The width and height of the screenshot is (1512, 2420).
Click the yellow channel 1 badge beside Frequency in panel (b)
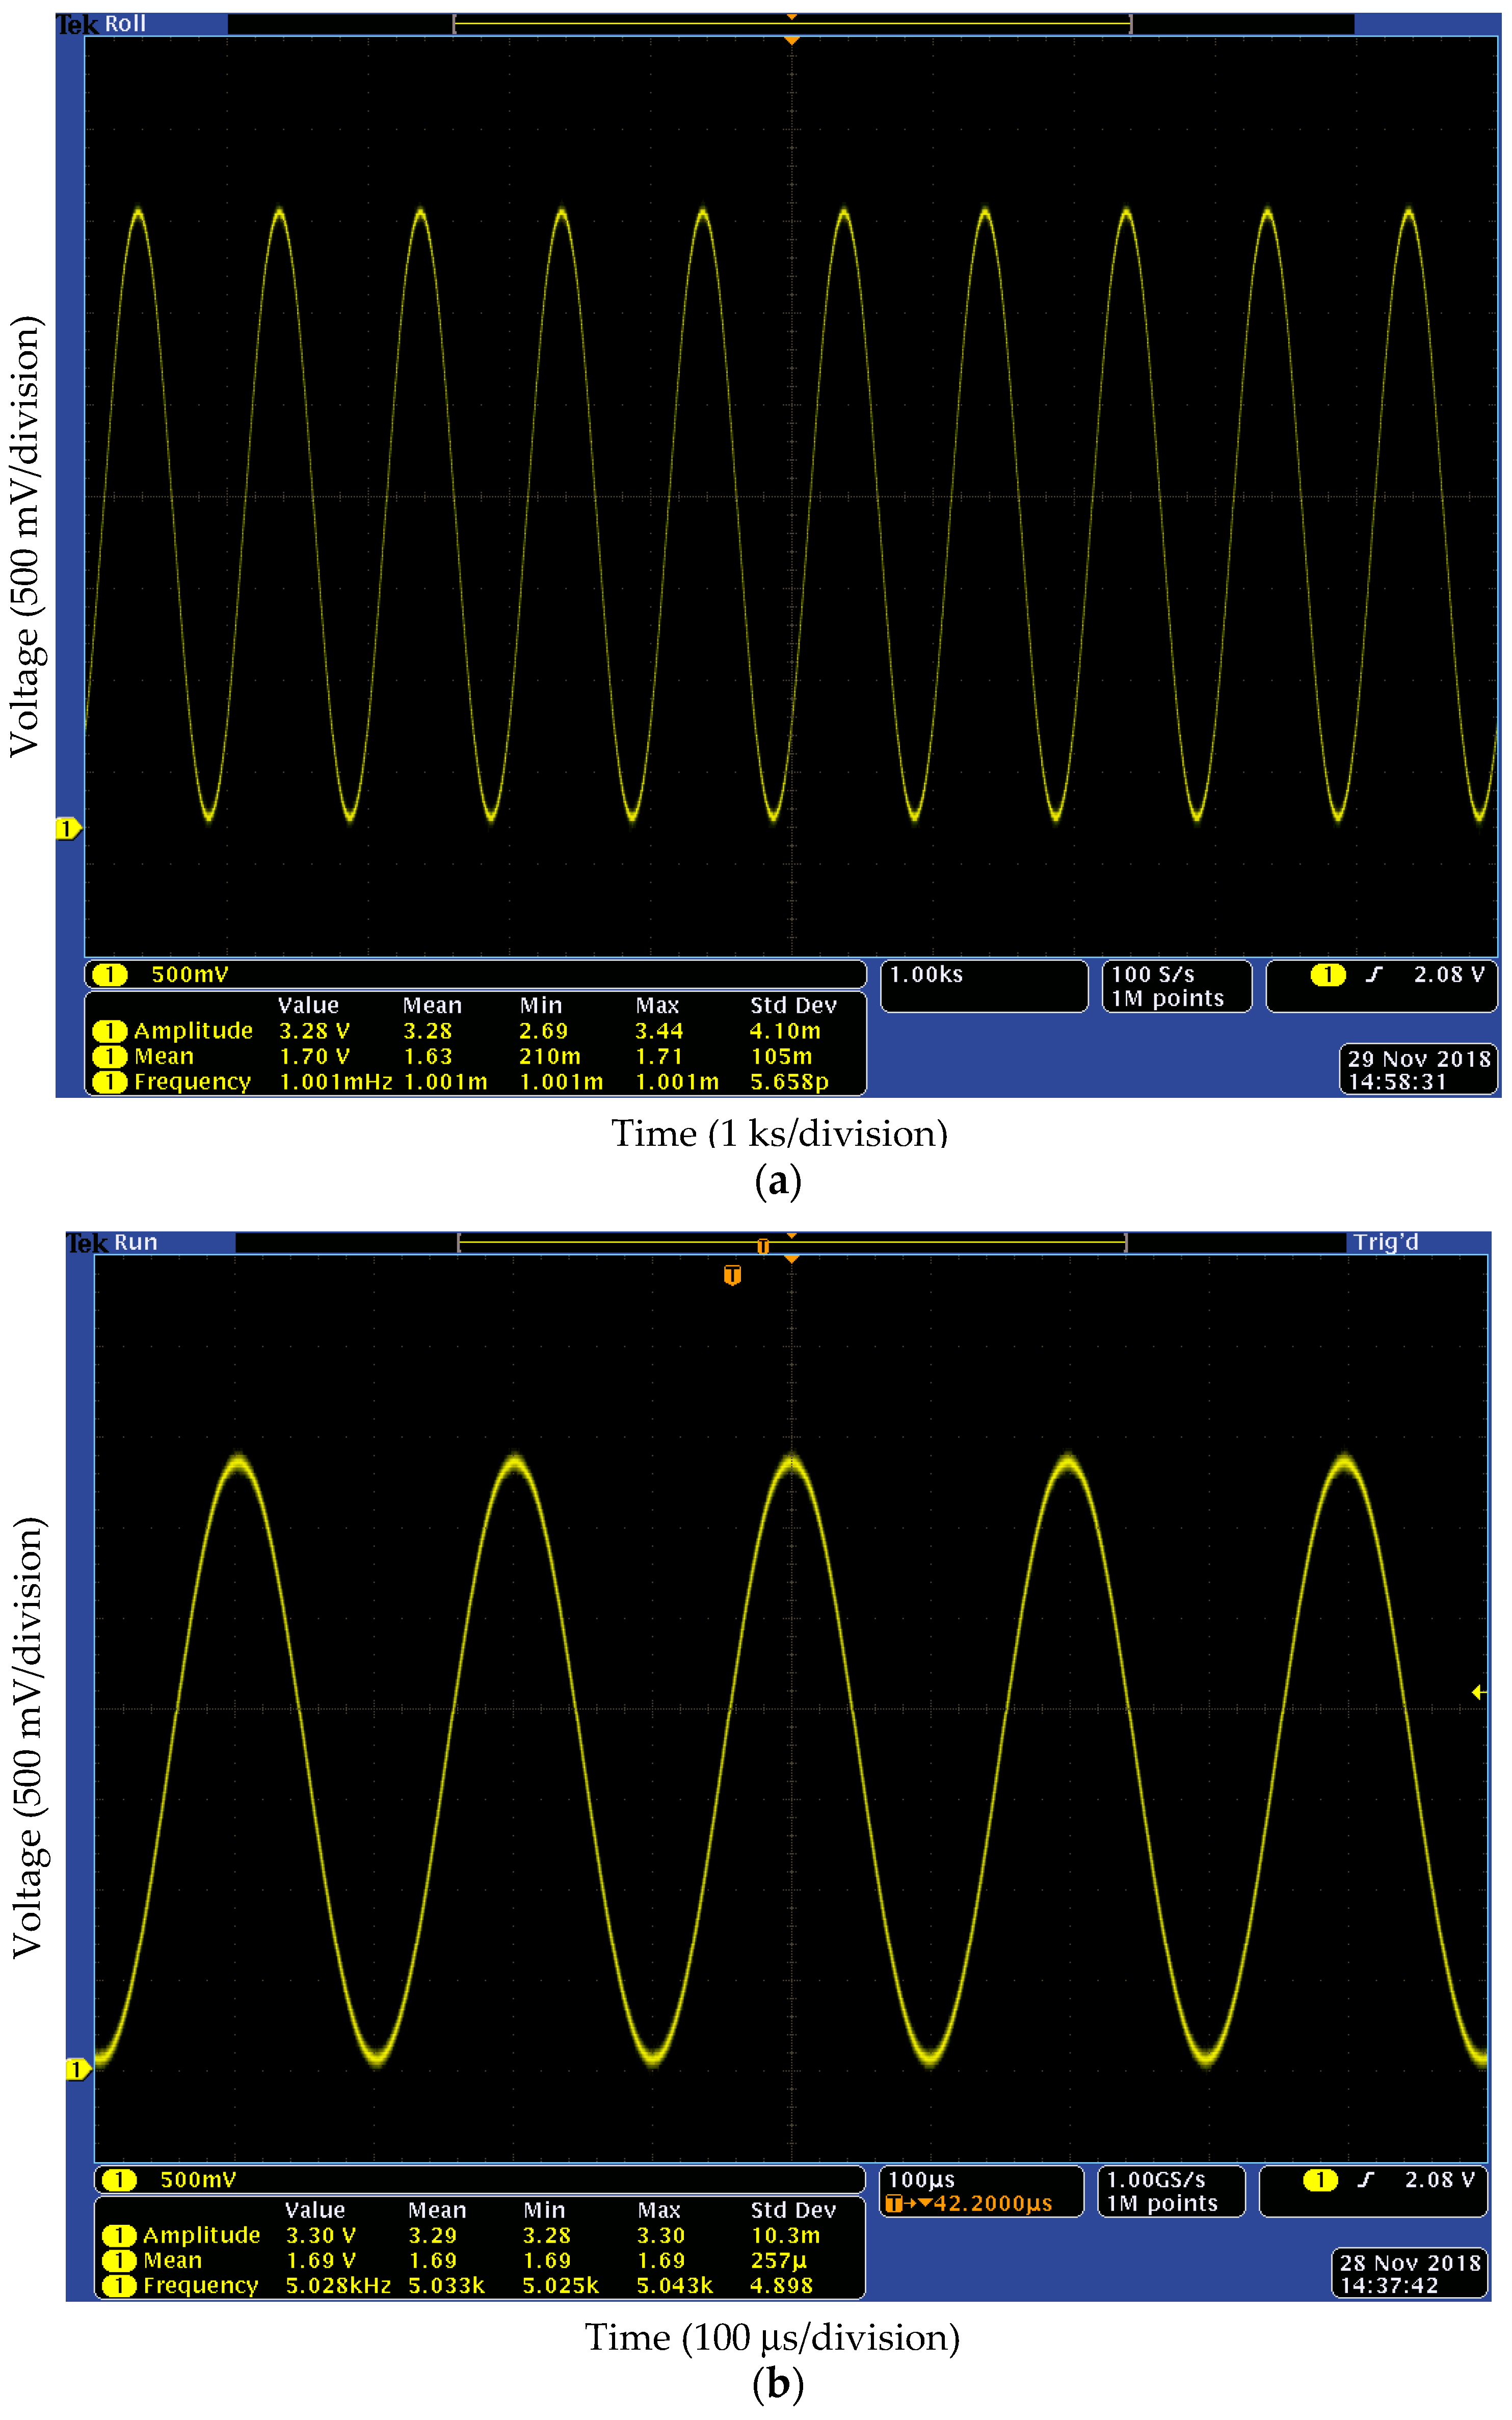coord(119,2286)
